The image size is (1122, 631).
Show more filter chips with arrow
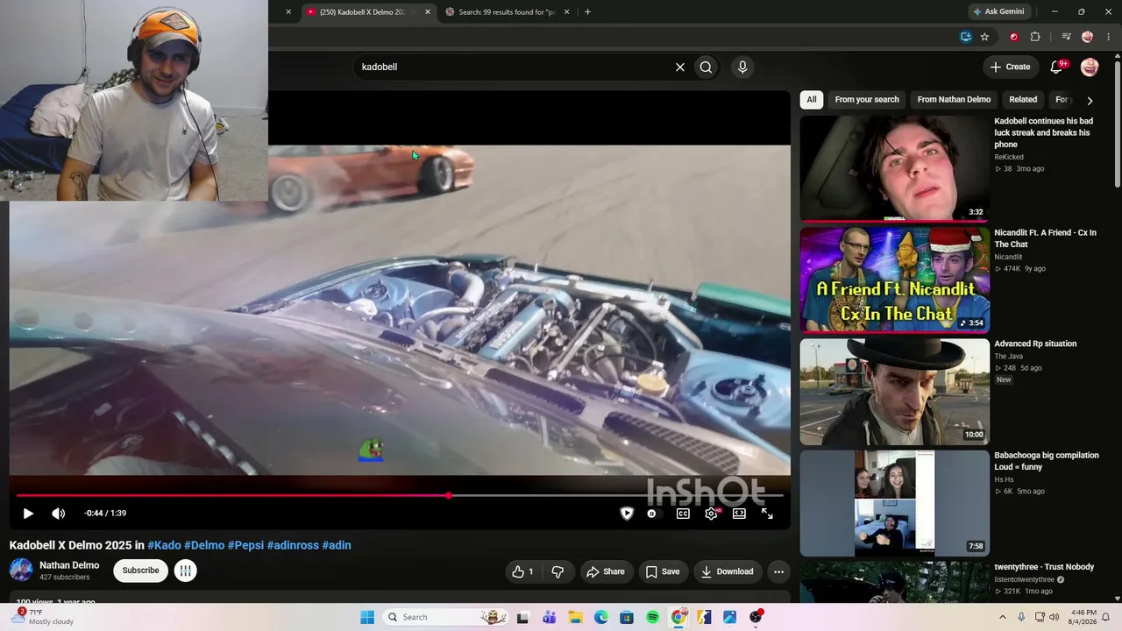coord(1090,100)
